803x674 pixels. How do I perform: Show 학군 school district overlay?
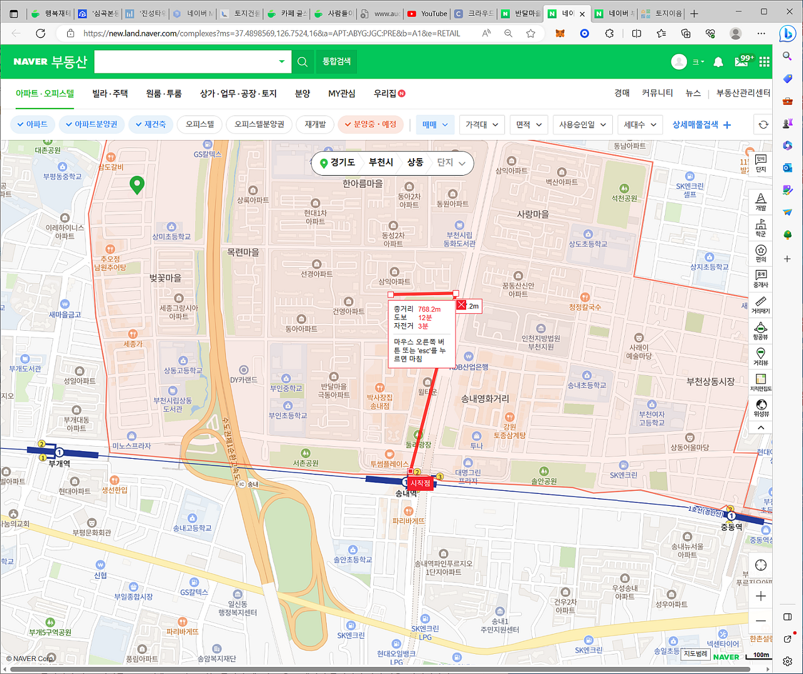761,228
